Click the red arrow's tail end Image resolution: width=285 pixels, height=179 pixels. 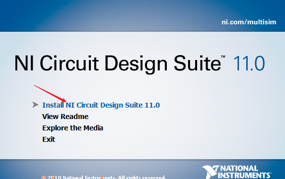click(x=35, y=85)
